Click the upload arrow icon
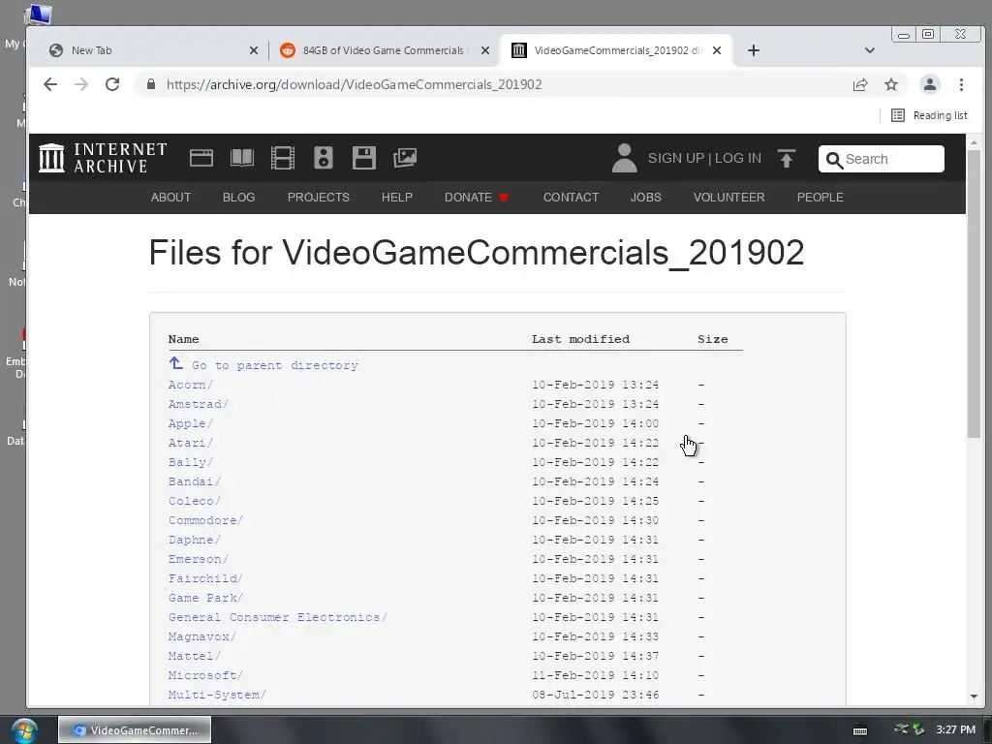The height and width of the screenshot is (744, 992). tap(787, 158)
